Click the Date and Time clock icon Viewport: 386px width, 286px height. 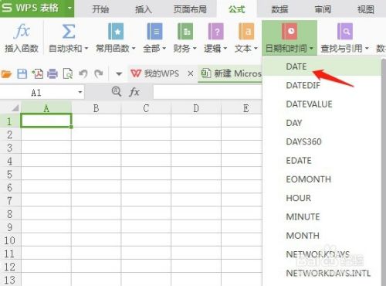click(289, 31)
